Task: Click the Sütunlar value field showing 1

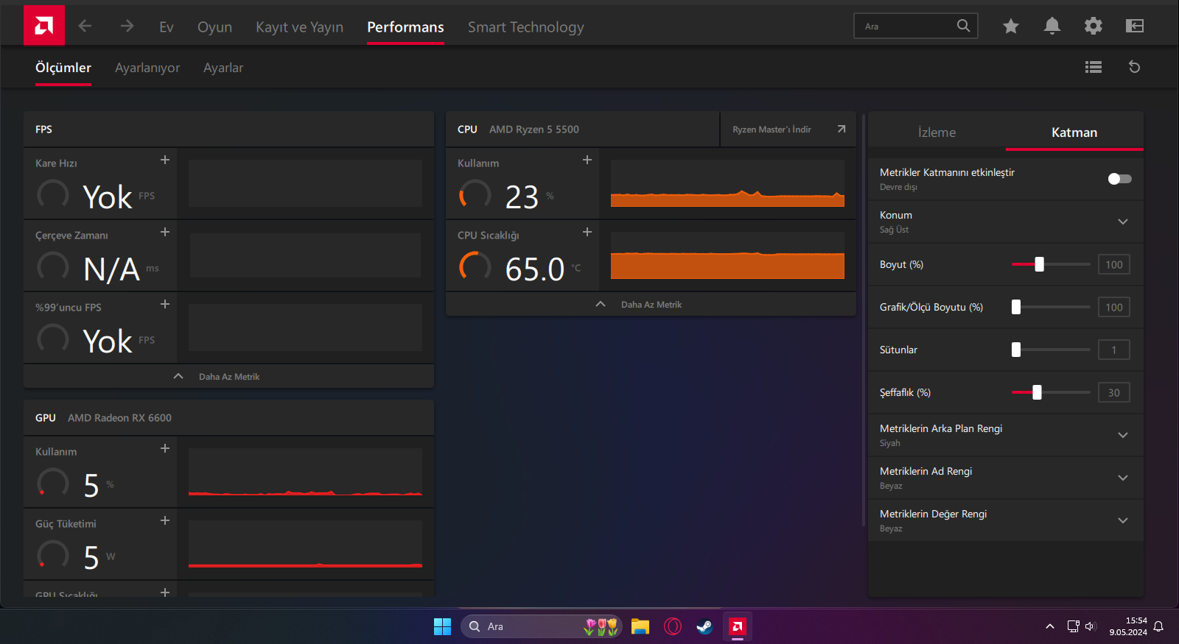Action: [1114, 350]
